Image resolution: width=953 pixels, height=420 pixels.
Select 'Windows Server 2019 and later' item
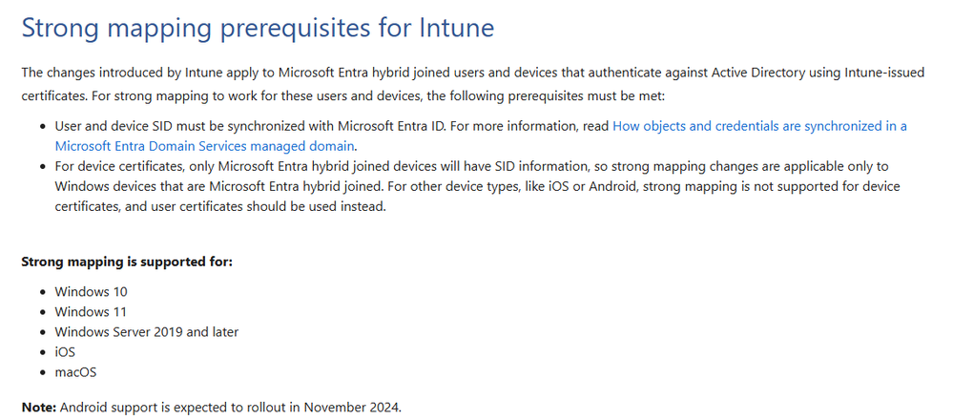tap(147, 332)
